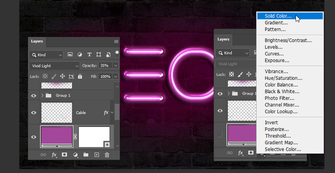The height and width of the screenshot is (173, 335).
Task: Open Kind filter dropdown in left panel
Action: click(46, 55)
